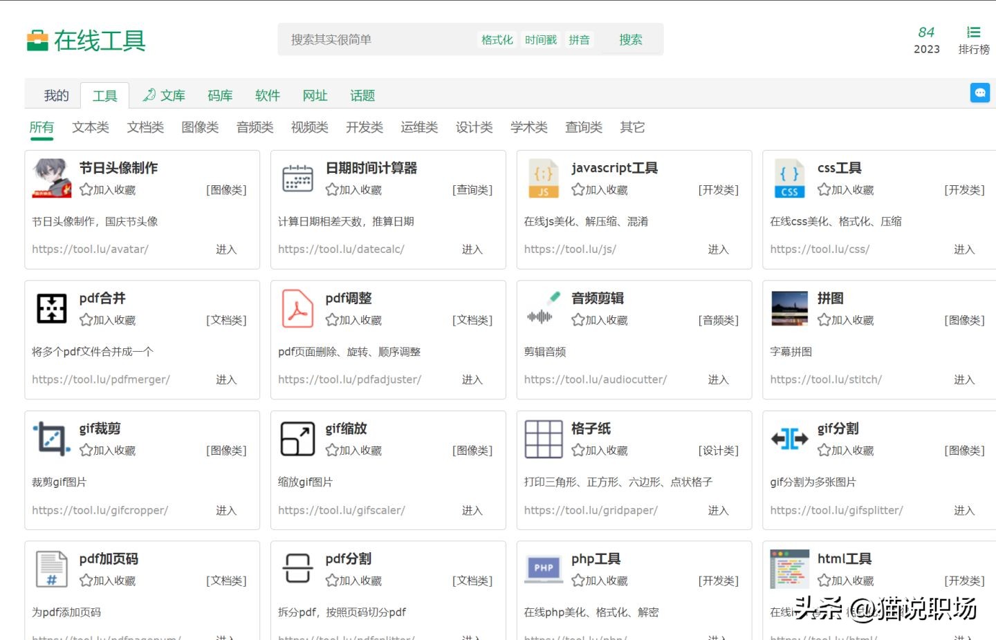Image resolution: width=996 pixels, height=640 pixels.
Task: Select the JS file icon for javascript工具
Action: point(543,178)
